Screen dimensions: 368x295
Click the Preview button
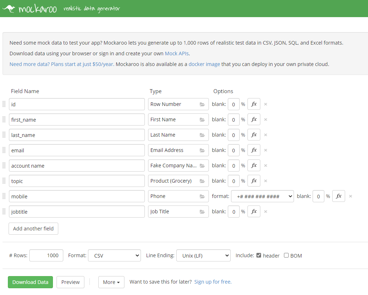tap(70, 282)
